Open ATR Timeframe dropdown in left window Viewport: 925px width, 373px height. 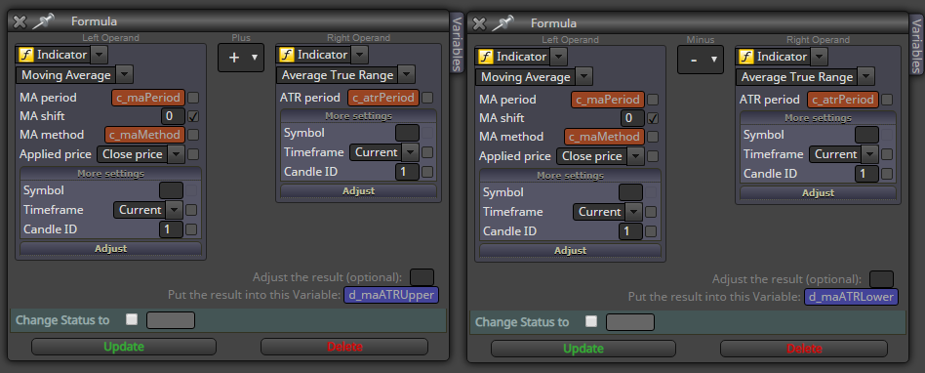tap(411, 152)
